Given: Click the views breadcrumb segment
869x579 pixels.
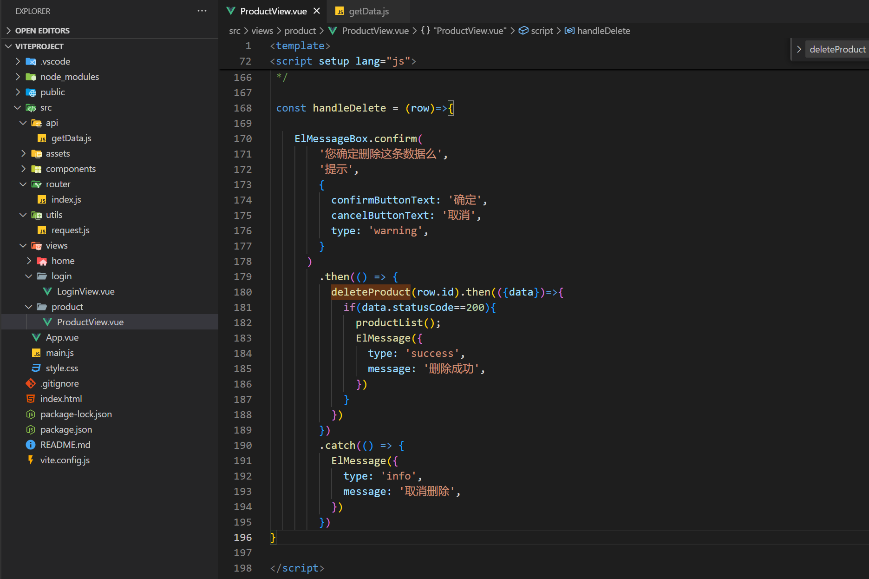Looking at the screenshot, I should pos(262,31).
